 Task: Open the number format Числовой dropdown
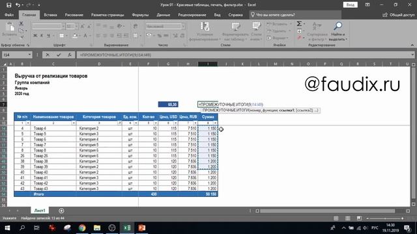point(183,26)
